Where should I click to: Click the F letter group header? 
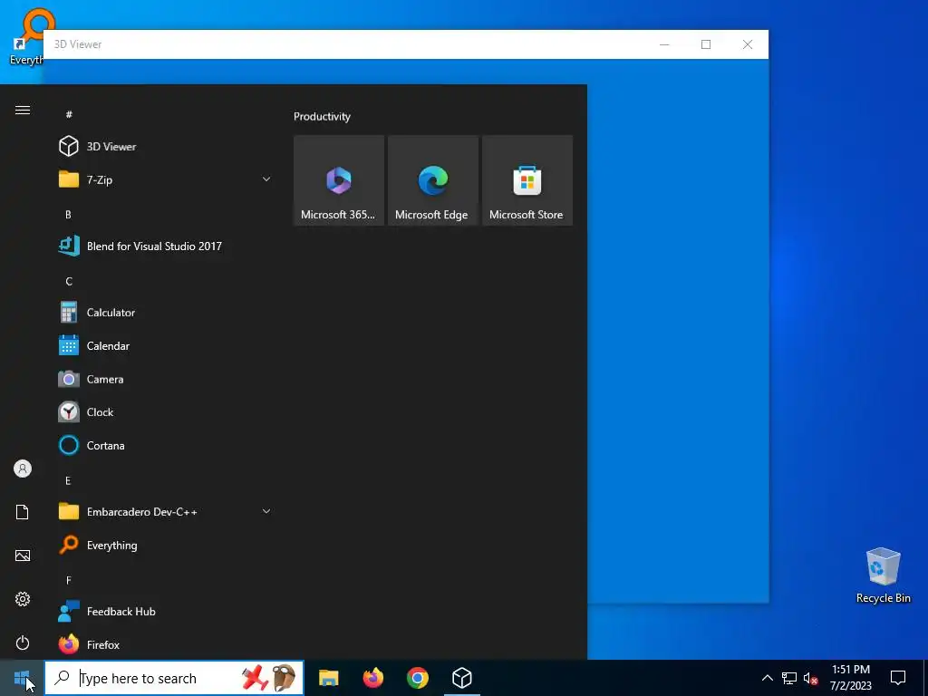pyautogui.click(x=68, y=580)
